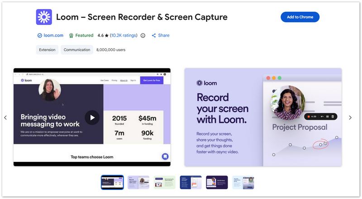The height and width of the screenshot is (199, 362).
Task: Select the Extension category chip
Action: click(x=47, y=50)
